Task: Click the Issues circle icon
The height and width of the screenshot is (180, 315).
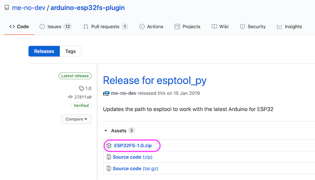Action: (x=42, y=26)
